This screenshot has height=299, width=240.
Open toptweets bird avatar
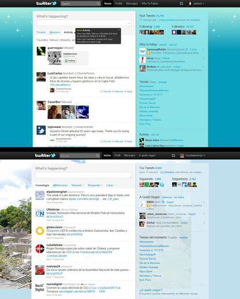click(41, 130)
